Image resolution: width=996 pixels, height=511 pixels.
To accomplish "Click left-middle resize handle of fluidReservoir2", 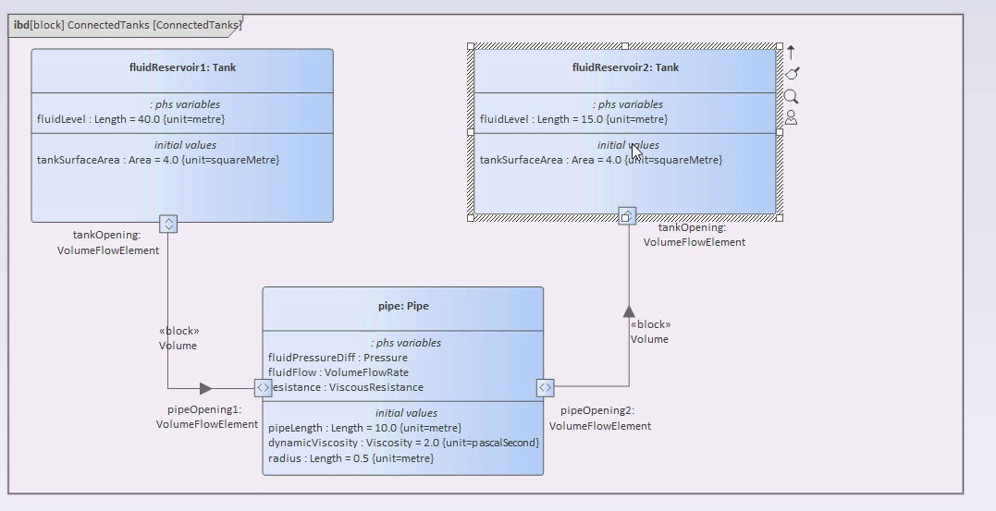I will pyautogui.click(x=471, y=132).
